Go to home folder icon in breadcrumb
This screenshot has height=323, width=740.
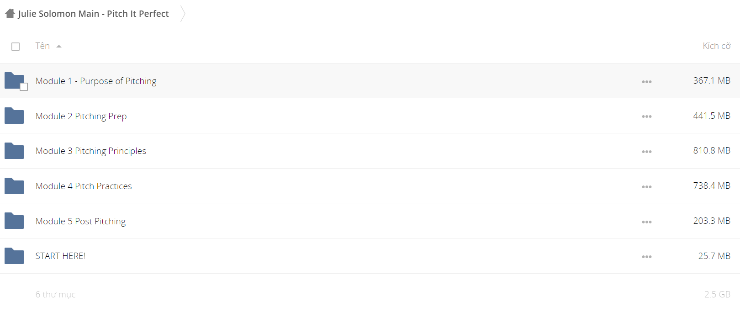coord(10,14)
